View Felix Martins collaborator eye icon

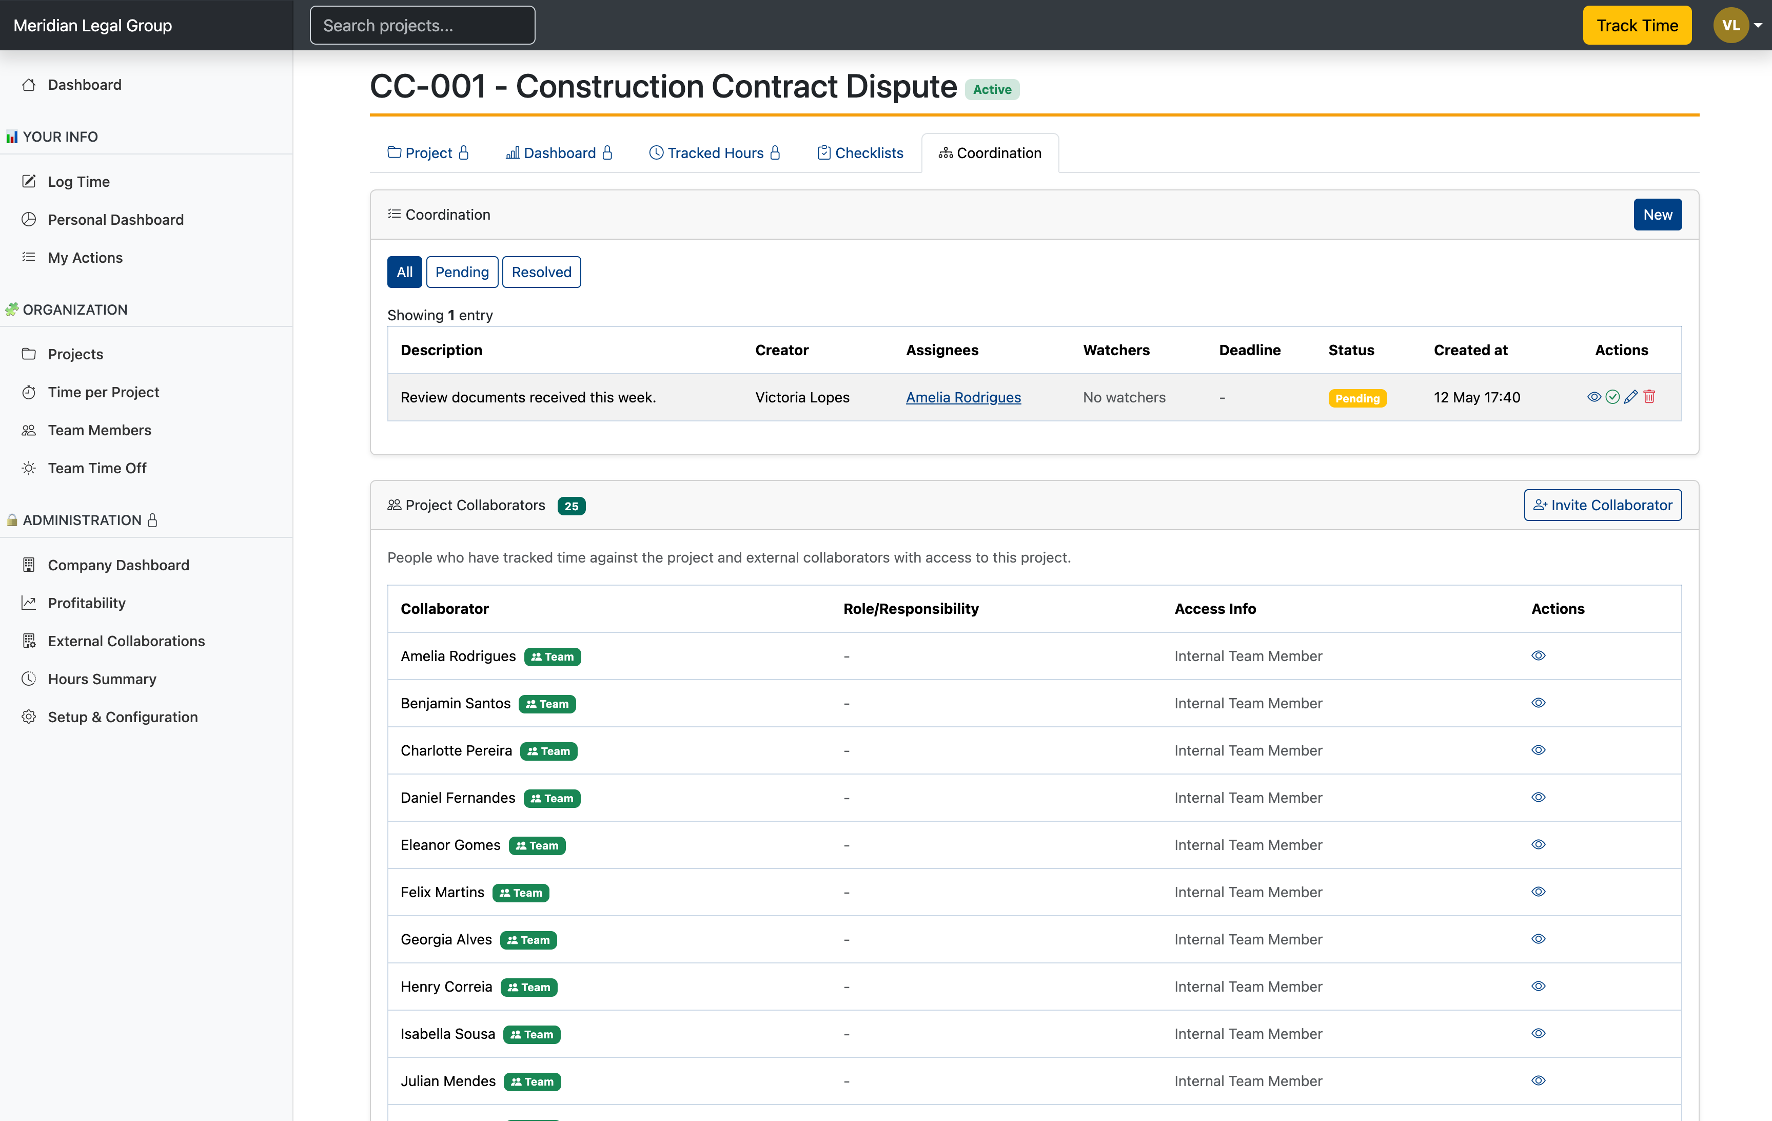[x=1538, y=892]
